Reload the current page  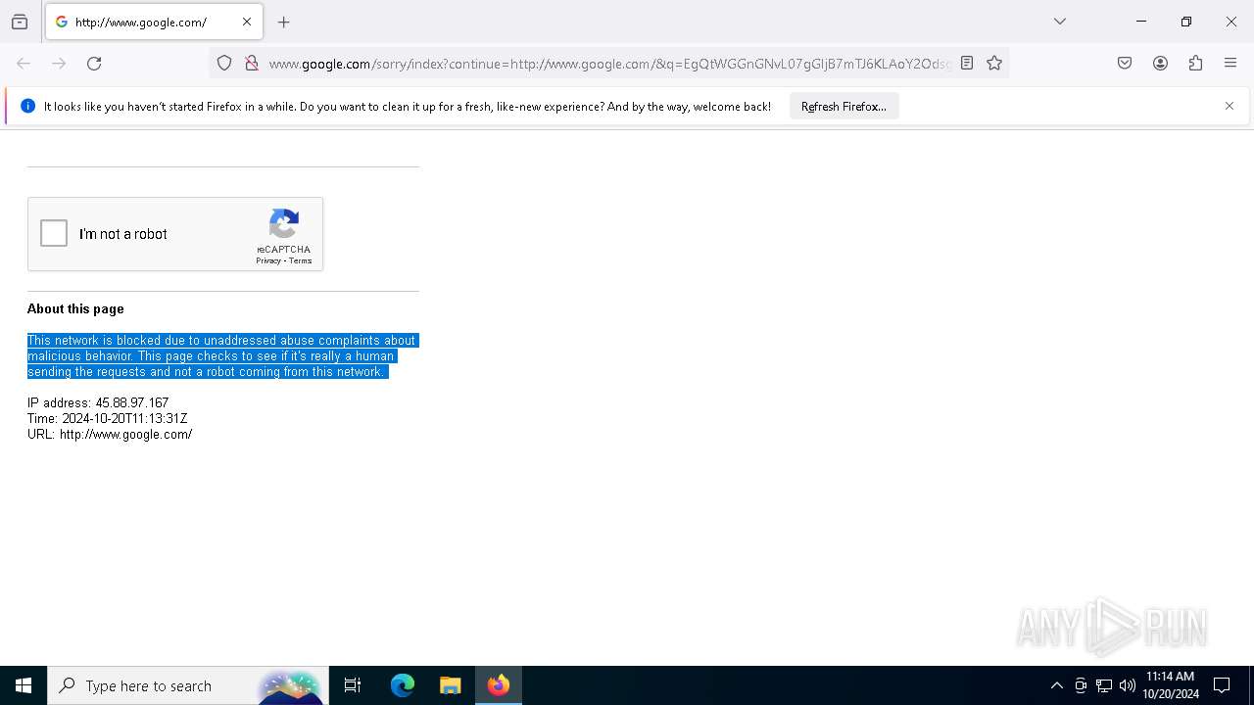pyautogui.click(x=94, y=64)
